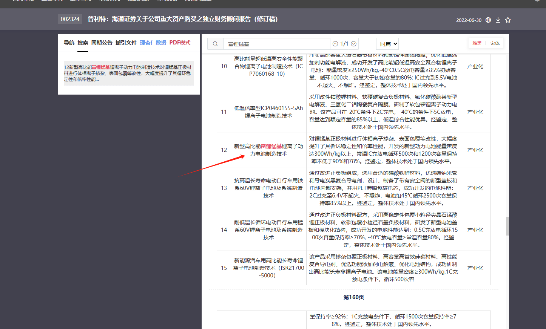The height and width of the screenshot is (329, 546).
Task: Click 高比能量超低温高安全性能 technology name cell
Action: click(x=268, y=66)
